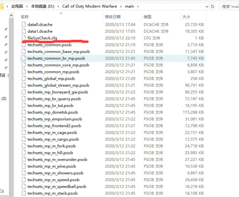Navigate to 此电脑 in the breadcrumb

point(17,6)
